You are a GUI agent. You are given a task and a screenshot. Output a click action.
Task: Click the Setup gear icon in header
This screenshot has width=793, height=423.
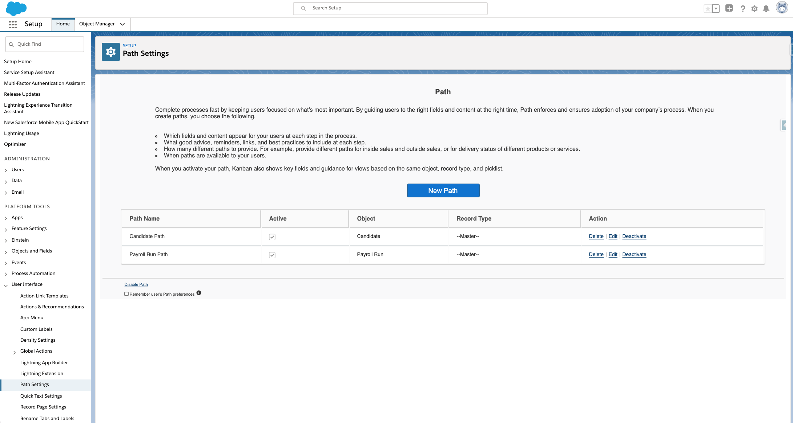coord(754,9)
